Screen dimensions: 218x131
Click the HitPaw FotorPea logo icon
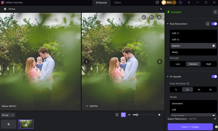tap(3, 3)
